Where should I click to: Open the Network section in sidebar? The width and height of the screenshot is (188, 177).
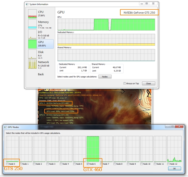[41, 64]
